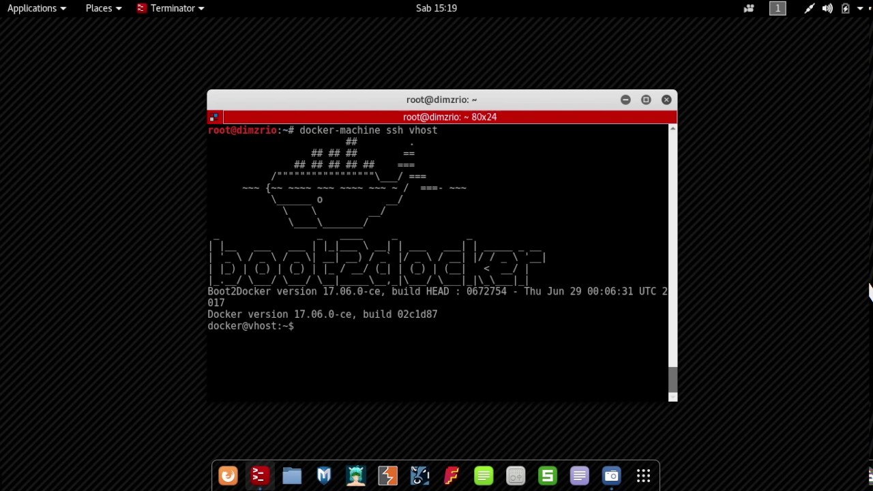Screen dimensions: 873x491
Task: Open the Terminator app menu
Action: 171,8
